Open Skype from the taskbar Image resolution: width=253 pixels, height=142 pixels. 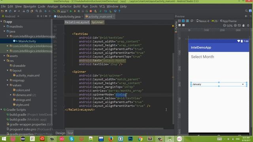tap(72, 139)
